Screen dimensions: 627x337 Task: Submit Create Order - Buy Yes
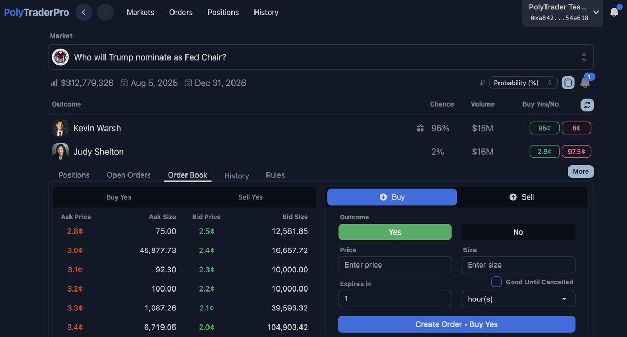[457, 324]
